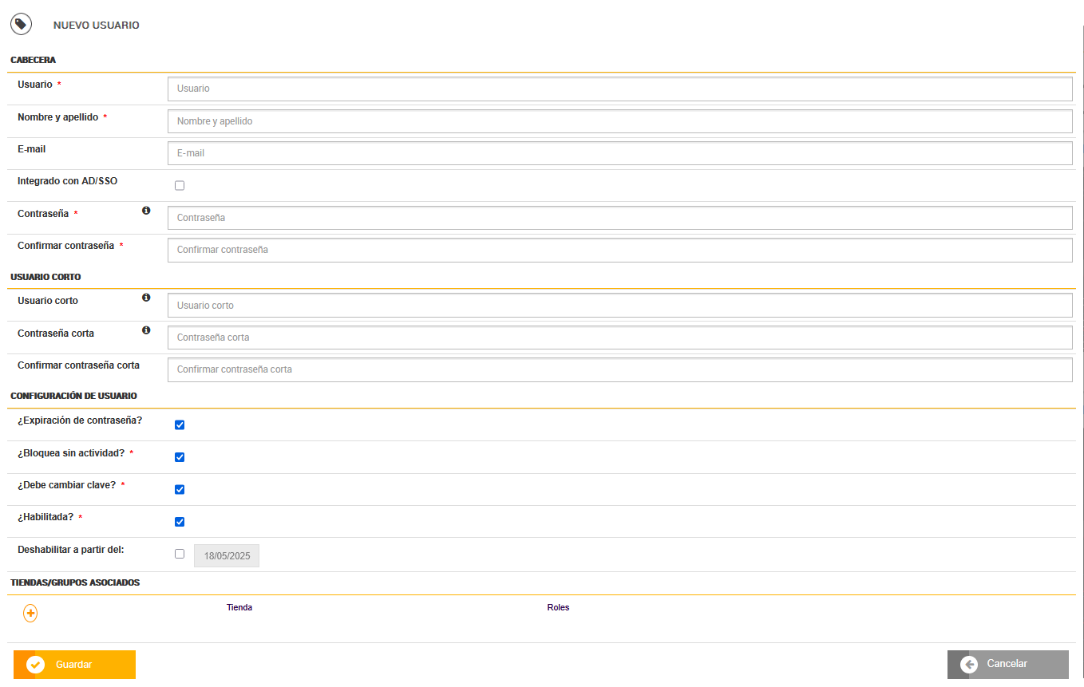
Task: Click the CABECERA section heading
Action: (x=34, y=60)
